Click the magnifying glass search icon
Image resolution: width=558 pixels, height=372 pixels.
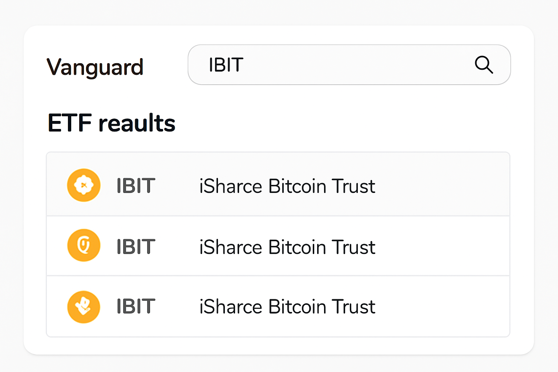coord(484,65)
